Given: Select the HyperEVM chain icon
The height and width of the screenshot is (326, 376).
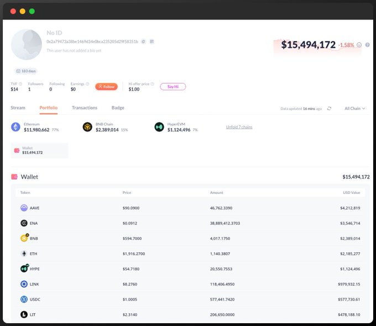Looking at the screenshot, I should coord(159,127).
